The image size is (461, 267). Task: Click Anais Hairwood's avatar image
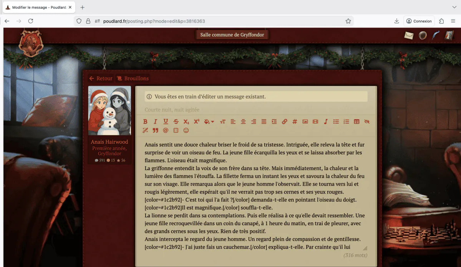pyautogui.click(x=109, y=111)
